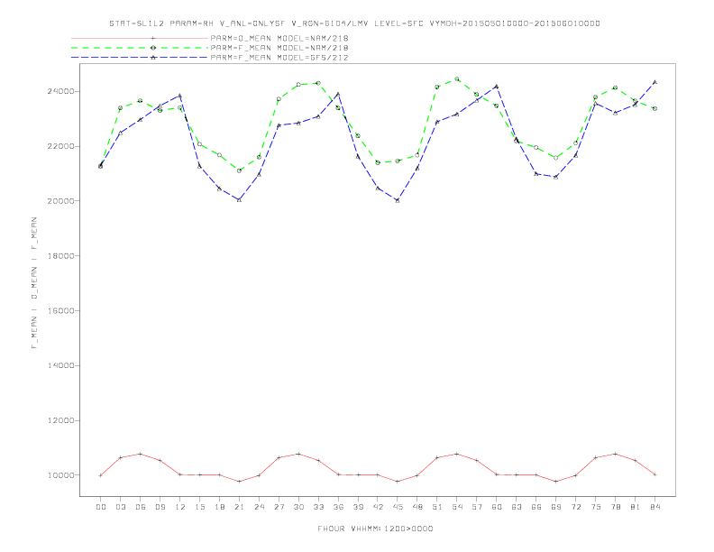The width and height of the screenshot is (714, 552).
Task: Click the x-axis forecast hour label 45
Action: pos(398,507)
